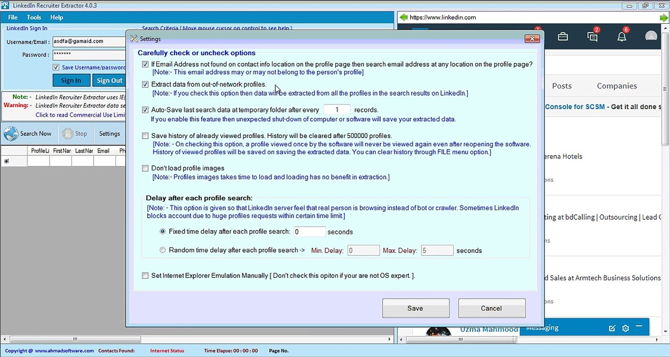670x357 pixels.
Task: Check Set Internet Explorer Emulation Manually
Action: point(145,276)
